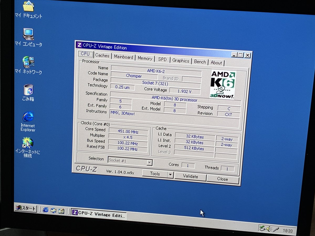Maximize the CPU-Z window
This screenshot has height=236, width=315.
pyautogui.click(x=240, y=55)
